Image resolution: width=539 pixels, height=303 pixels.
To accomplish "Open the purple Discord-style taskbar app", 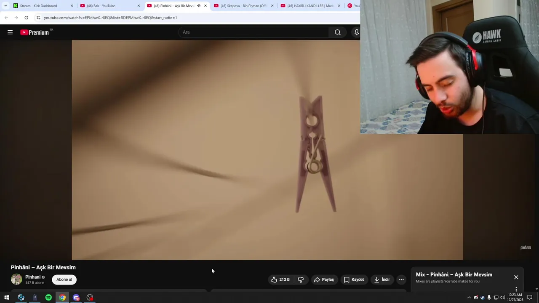I will [76, 298].
